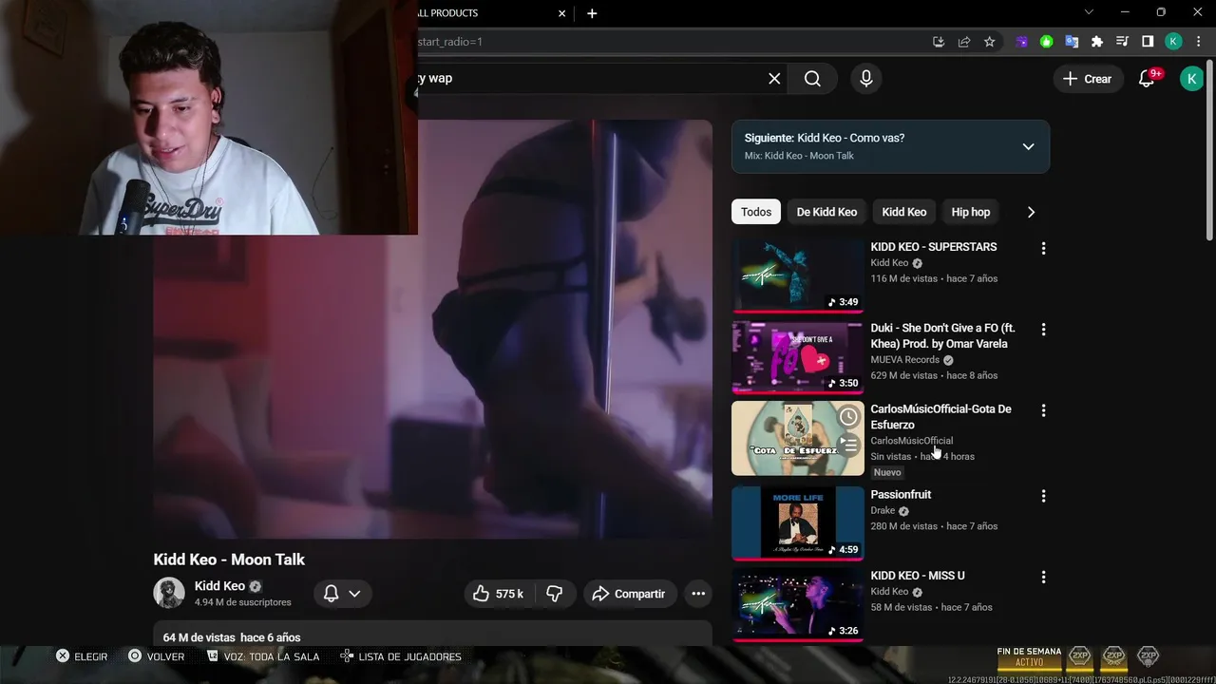1216x684 pixels.
Task: Open KIDD KEO - MISS U video title
Action: coord(918,576)
